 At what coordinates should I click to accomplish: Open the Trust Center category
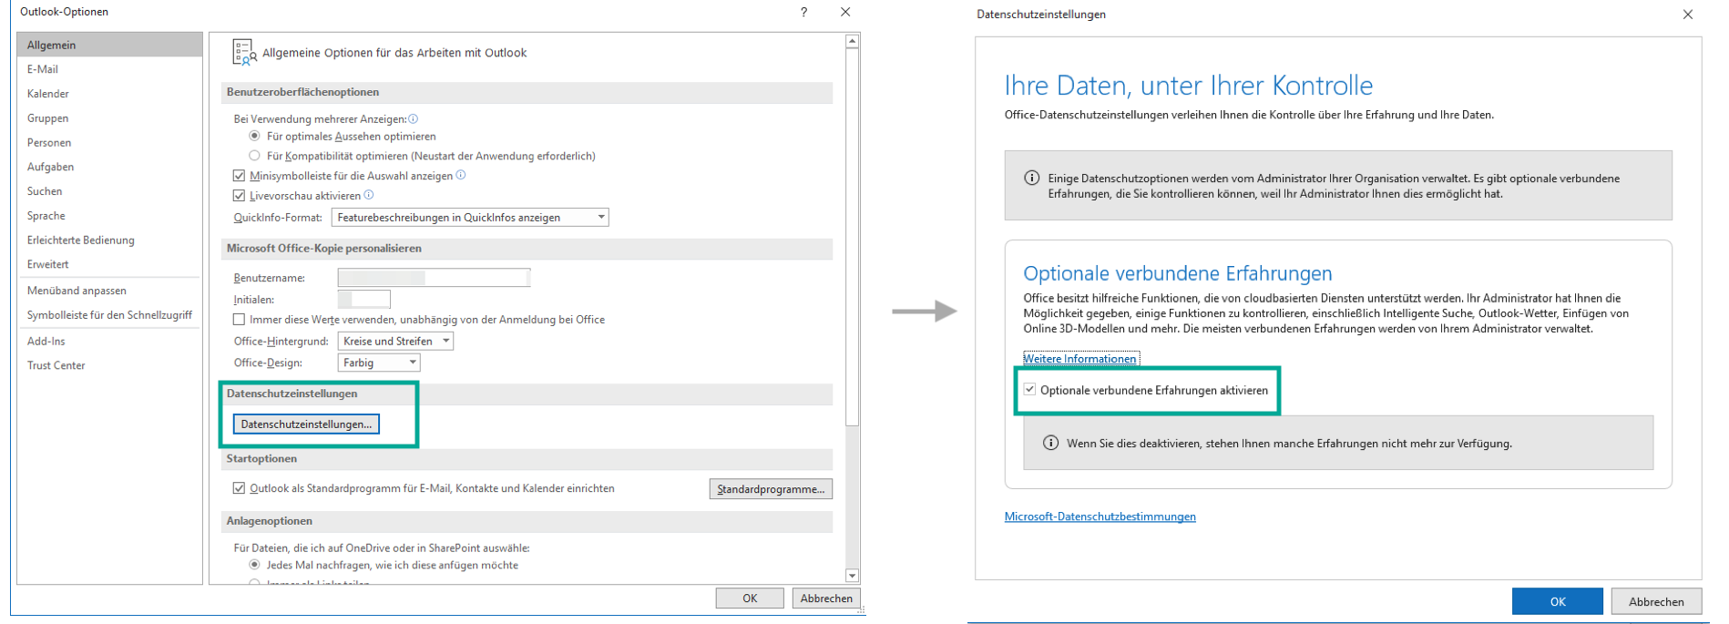click(56, 365)
